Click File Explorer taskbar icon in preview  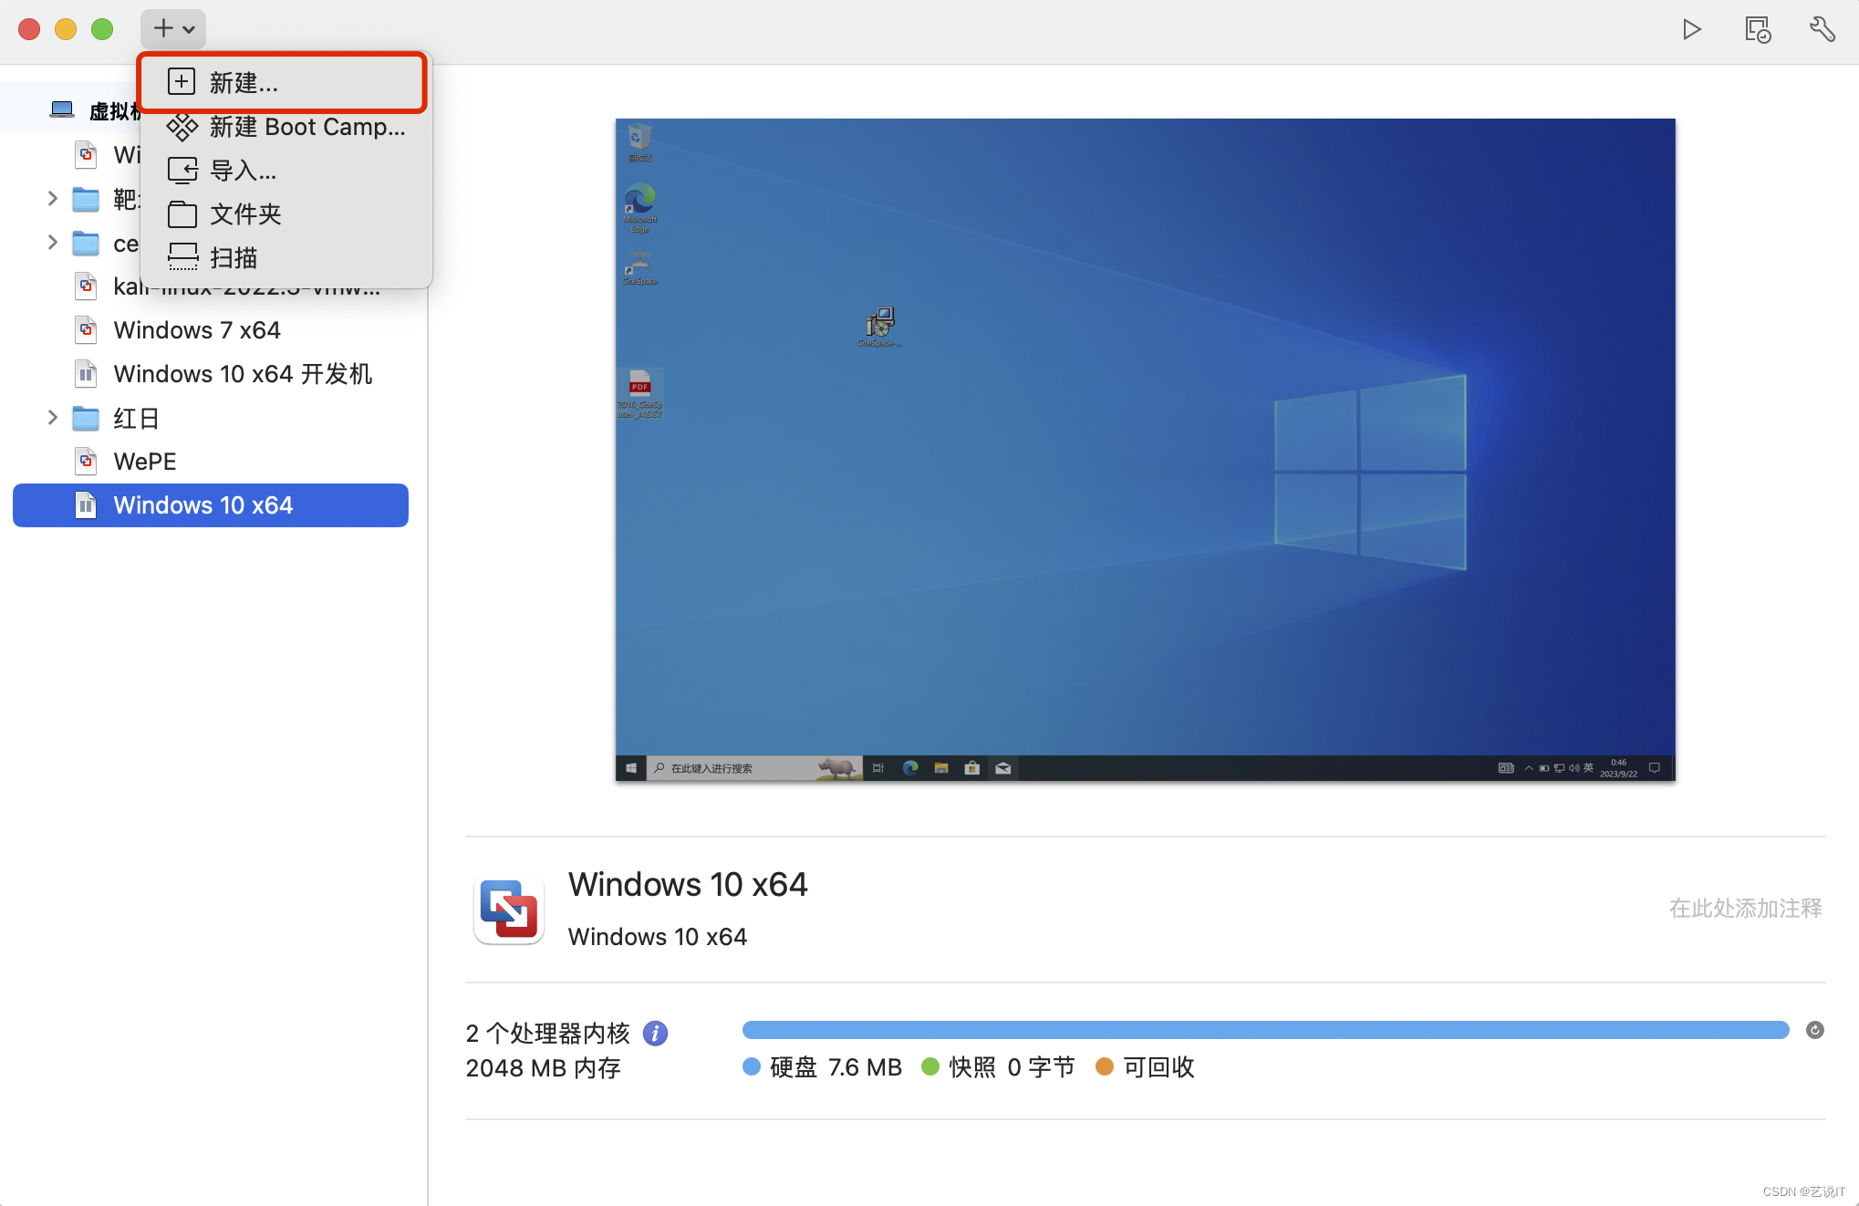point(941,768)
